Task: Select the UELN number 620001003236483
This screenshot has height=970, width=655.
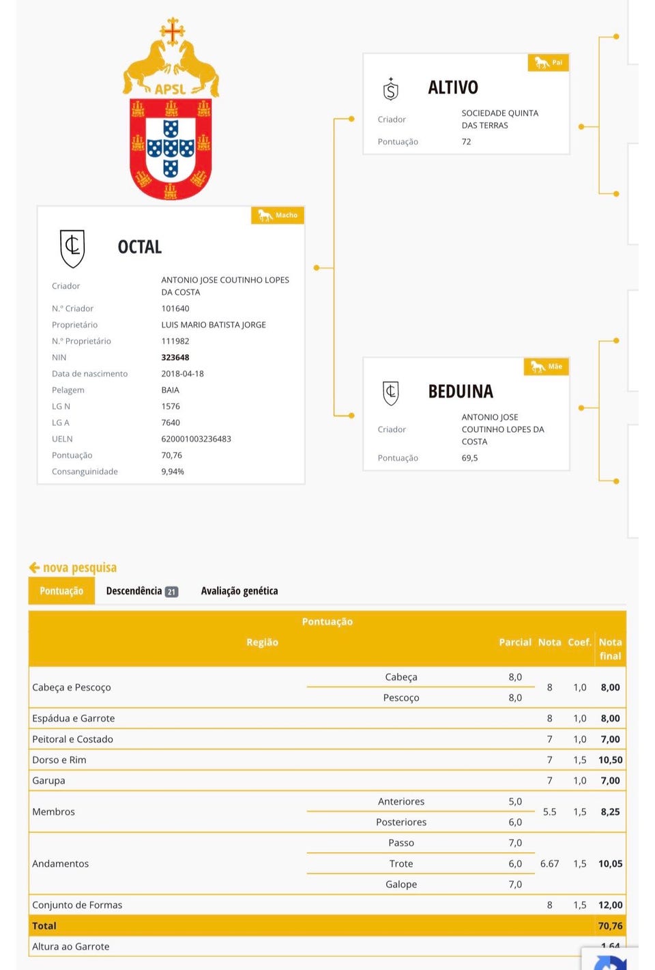Action: click(196, 439)
